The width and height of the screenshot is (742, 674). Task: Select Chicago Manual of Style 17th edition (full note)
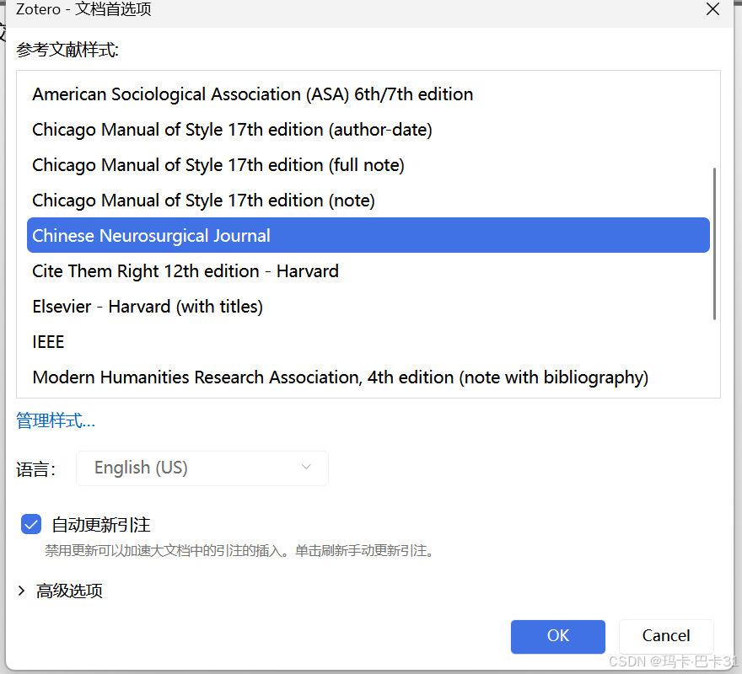(368, 165)
